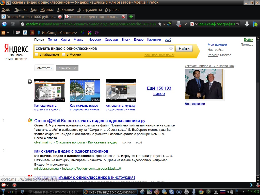Image resolution: width=260 pixels, height=195 pixels.
Task: Open the Инструменты menu
Action: coord(90,10)
